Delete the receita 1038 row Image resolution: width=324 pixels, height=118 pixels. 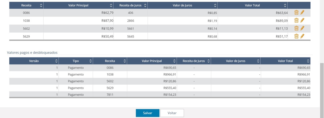(296, 21)
